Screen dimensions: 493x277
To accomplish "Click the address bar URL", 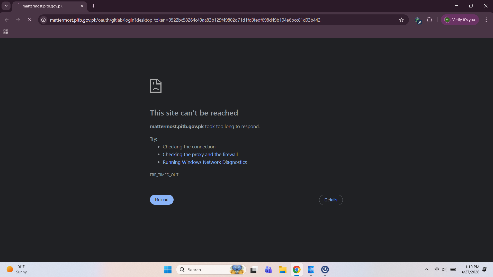I will point(185,20).
